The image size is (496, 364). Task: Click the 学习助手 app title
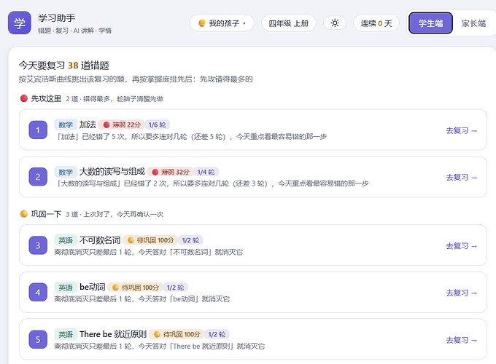click(x=57, y=18)
